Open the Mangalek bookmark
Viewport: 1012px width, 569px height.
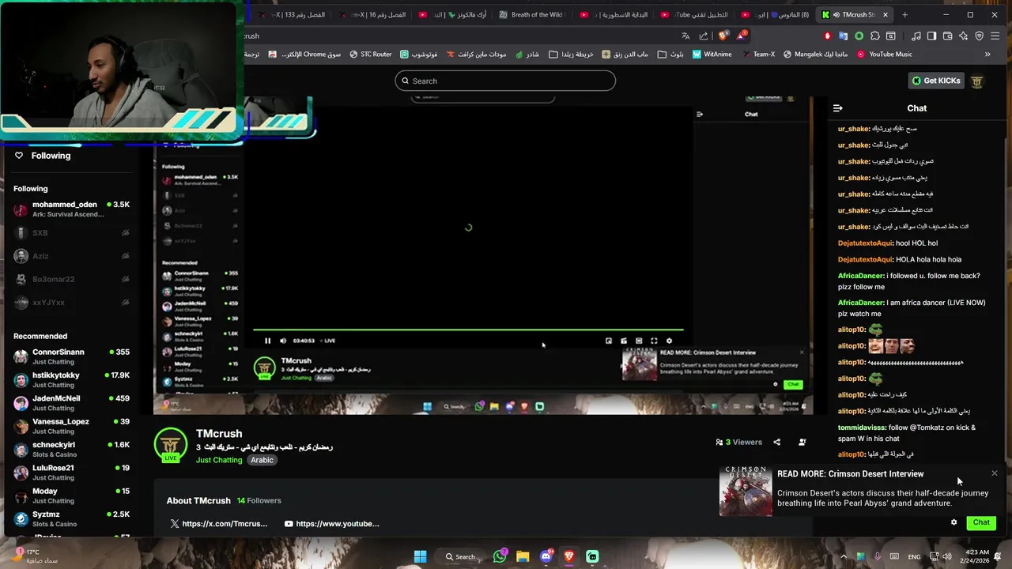click(x=815, y=55)
